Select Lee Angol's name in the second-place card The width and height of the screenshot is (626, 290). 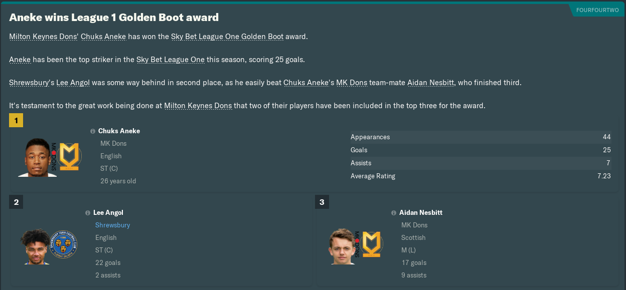click(x=108, y=212)
